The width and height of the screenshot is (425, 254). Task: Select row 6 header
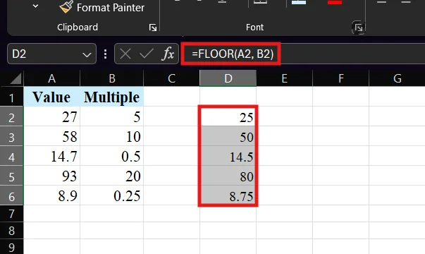pyautogui.click(x=12, y=195)
